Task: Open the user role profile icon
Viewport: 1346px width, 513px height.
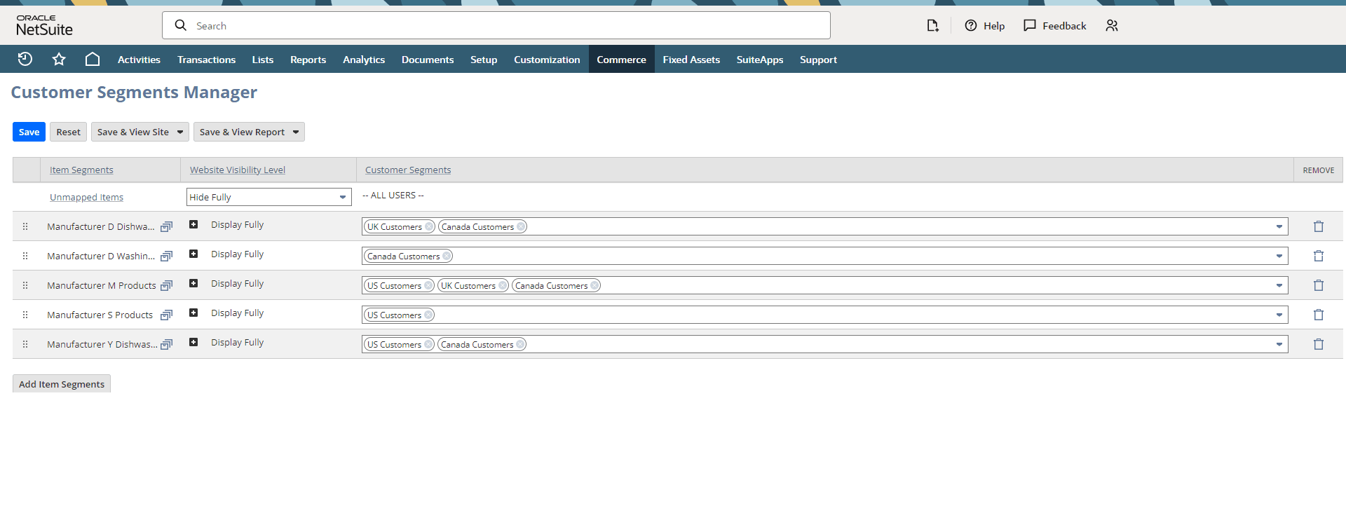Action: coord(1112,25)
